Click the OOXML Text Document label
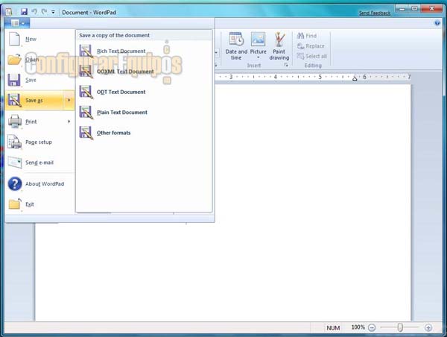This screenshot has width=447, height=337. [x=125, y=72]
